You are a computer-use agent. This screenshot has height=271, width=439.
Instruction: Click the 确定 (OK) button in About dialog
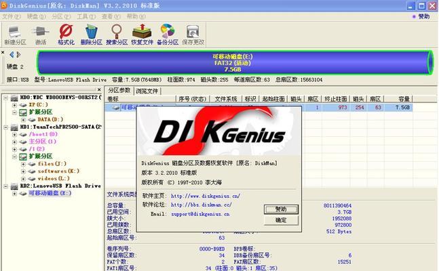click(281, 220)
